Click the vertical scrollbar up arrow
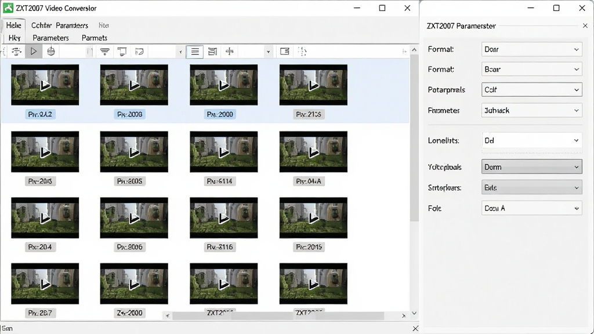 414,50
